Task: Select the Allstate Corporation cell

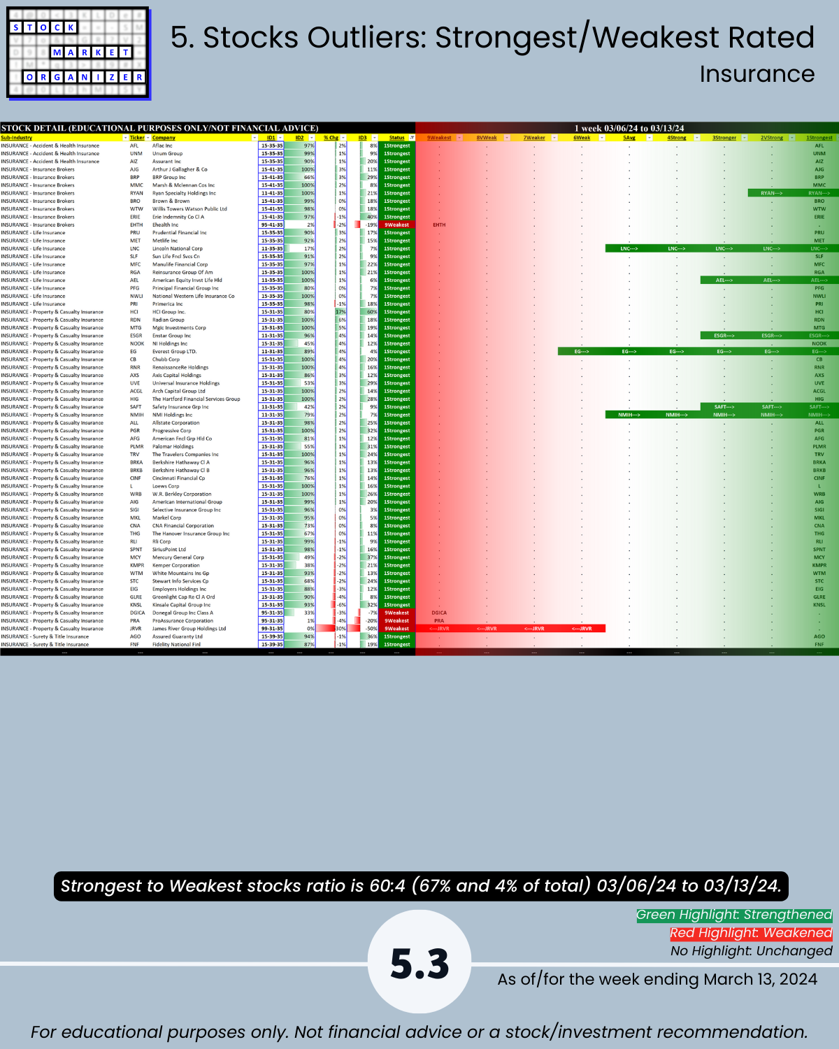Action: tap(176, 422)
